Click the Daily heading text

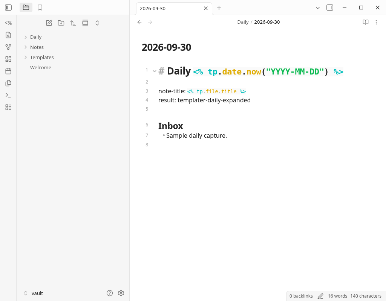[x=179, y=71]
